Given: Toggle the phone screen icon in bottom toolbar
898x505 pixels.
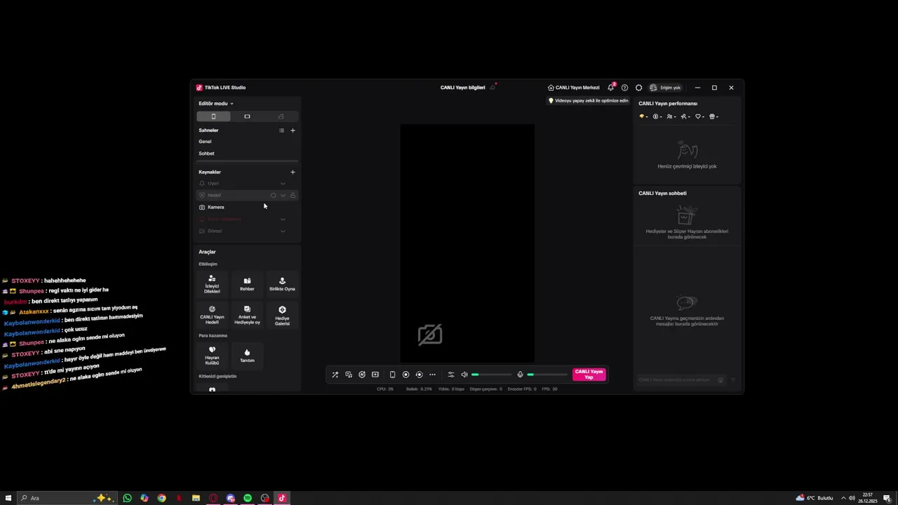Looking at the screenshot, I should (x=392, y=375).
